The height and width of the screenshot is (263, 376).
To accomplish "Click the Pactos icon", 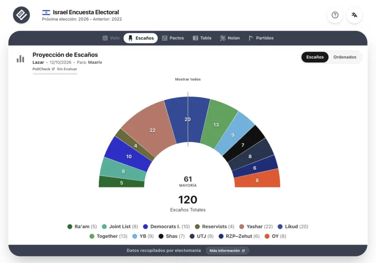I will (x=164, y=38).
